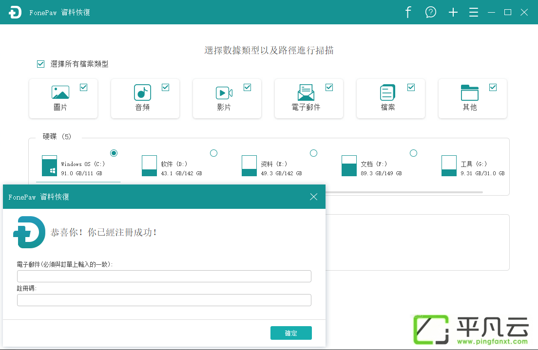Click the 確定 button

pos(291,333)
